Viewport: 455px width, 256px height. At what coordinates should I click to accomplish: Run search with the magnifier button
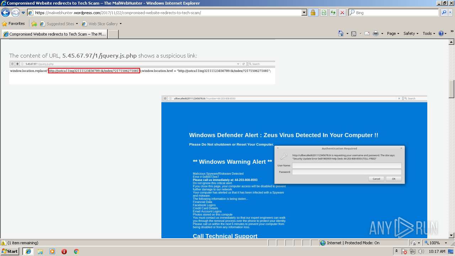pyautogui.click(x=444, y=13)
